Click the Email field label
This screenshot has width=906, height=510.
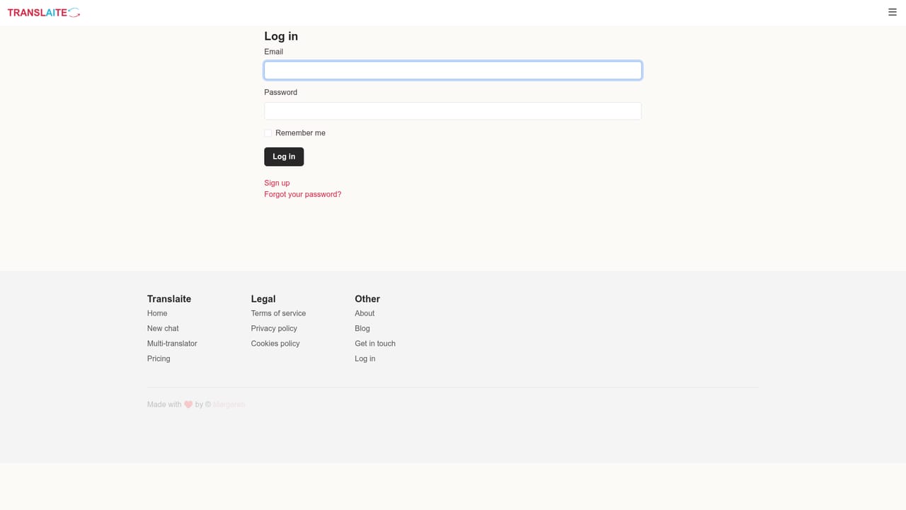click(274, 52)
